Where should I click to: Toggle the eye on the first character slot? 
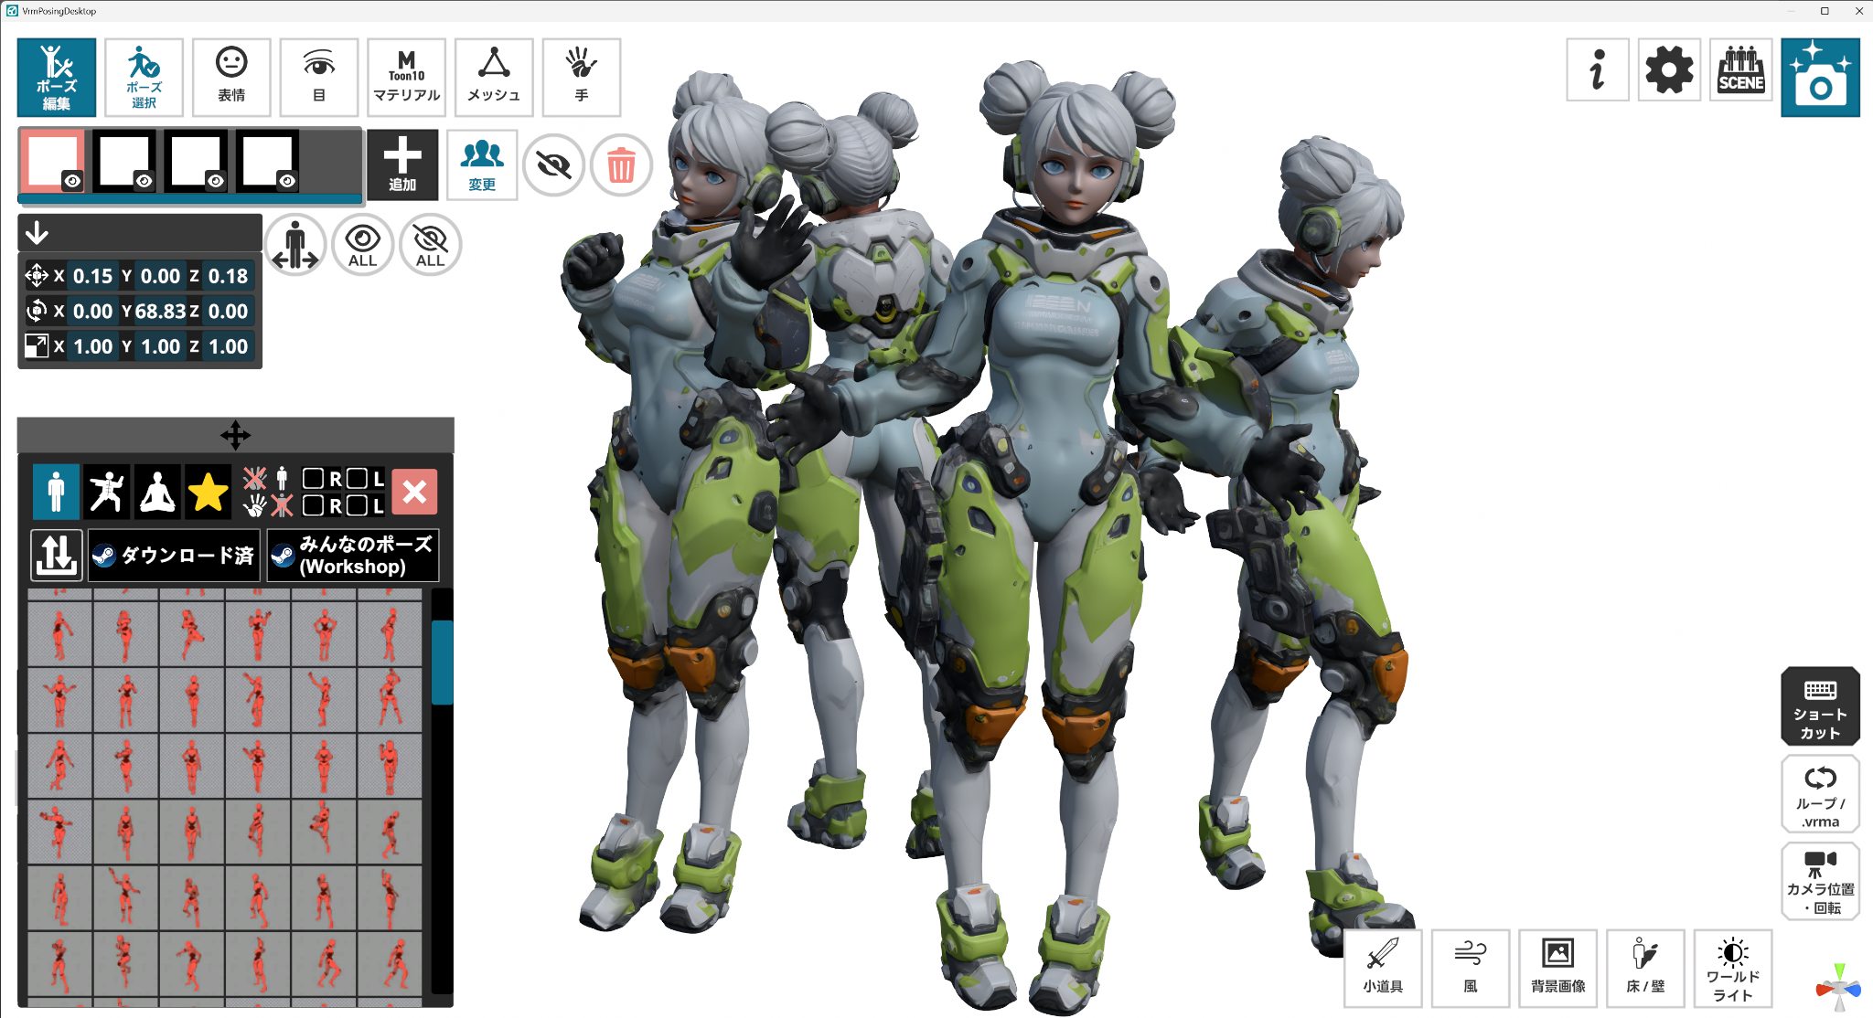coord(72,181)
